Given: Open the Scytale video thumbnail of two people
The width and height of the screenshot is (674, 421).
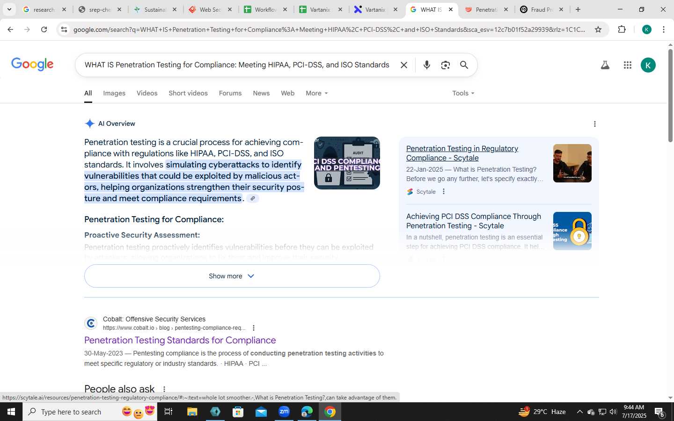Looking at the screenshot, I should coord(572,163).
